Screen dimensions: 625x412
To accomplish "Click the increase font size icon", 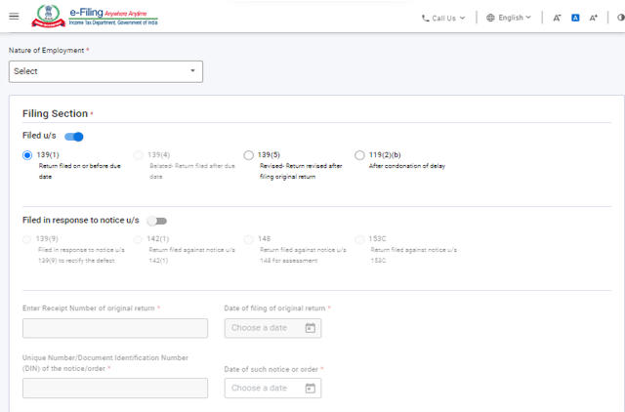I will pos(594,18).
